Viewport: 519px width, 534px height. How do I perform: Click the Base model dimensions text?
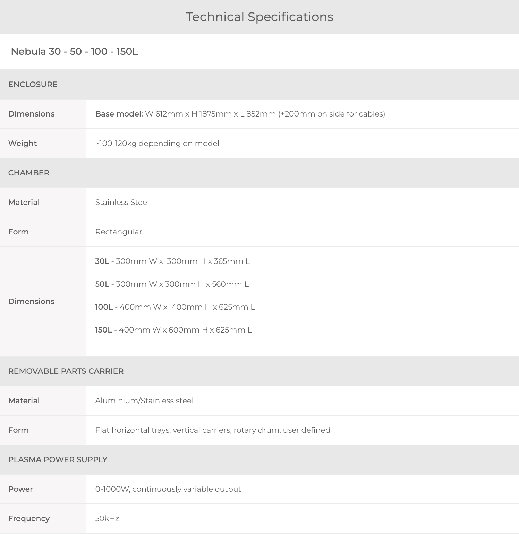tap(240, 114)
